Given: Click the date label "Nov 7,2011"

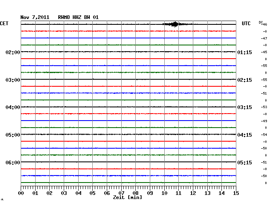Looking at the screenshot, I should pyautogui.click(x=35, y=17).
